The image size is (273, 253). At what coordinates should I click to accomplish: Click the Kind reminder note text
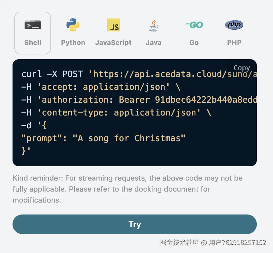click(127, 189)
